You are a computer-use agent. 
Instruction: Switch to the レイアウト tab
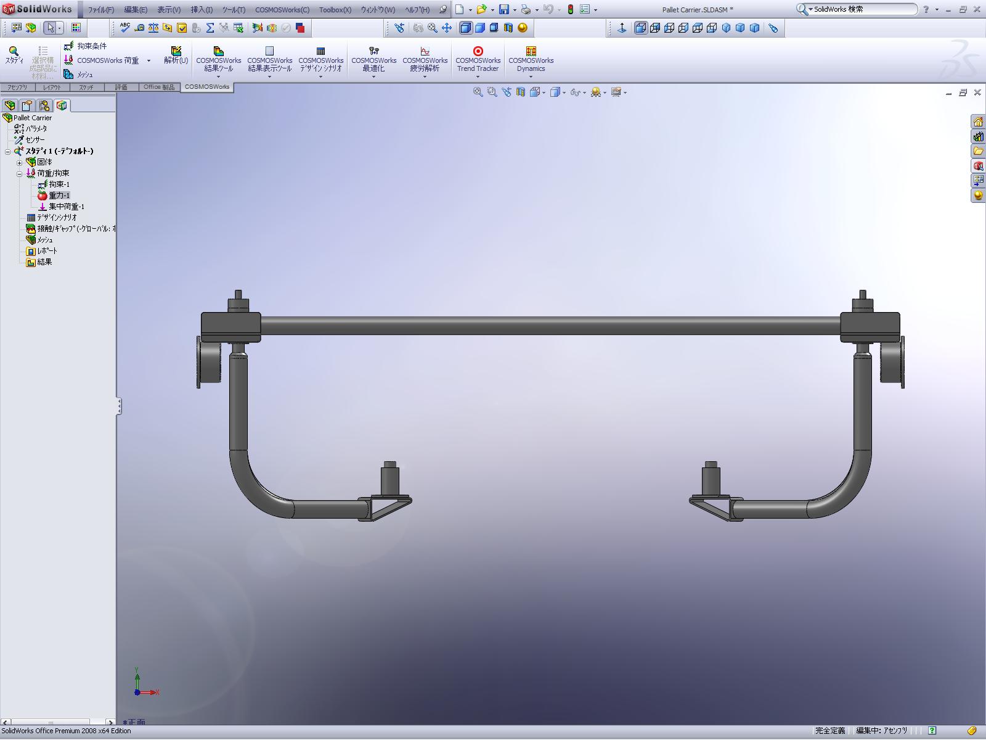[x=52, y=88]
